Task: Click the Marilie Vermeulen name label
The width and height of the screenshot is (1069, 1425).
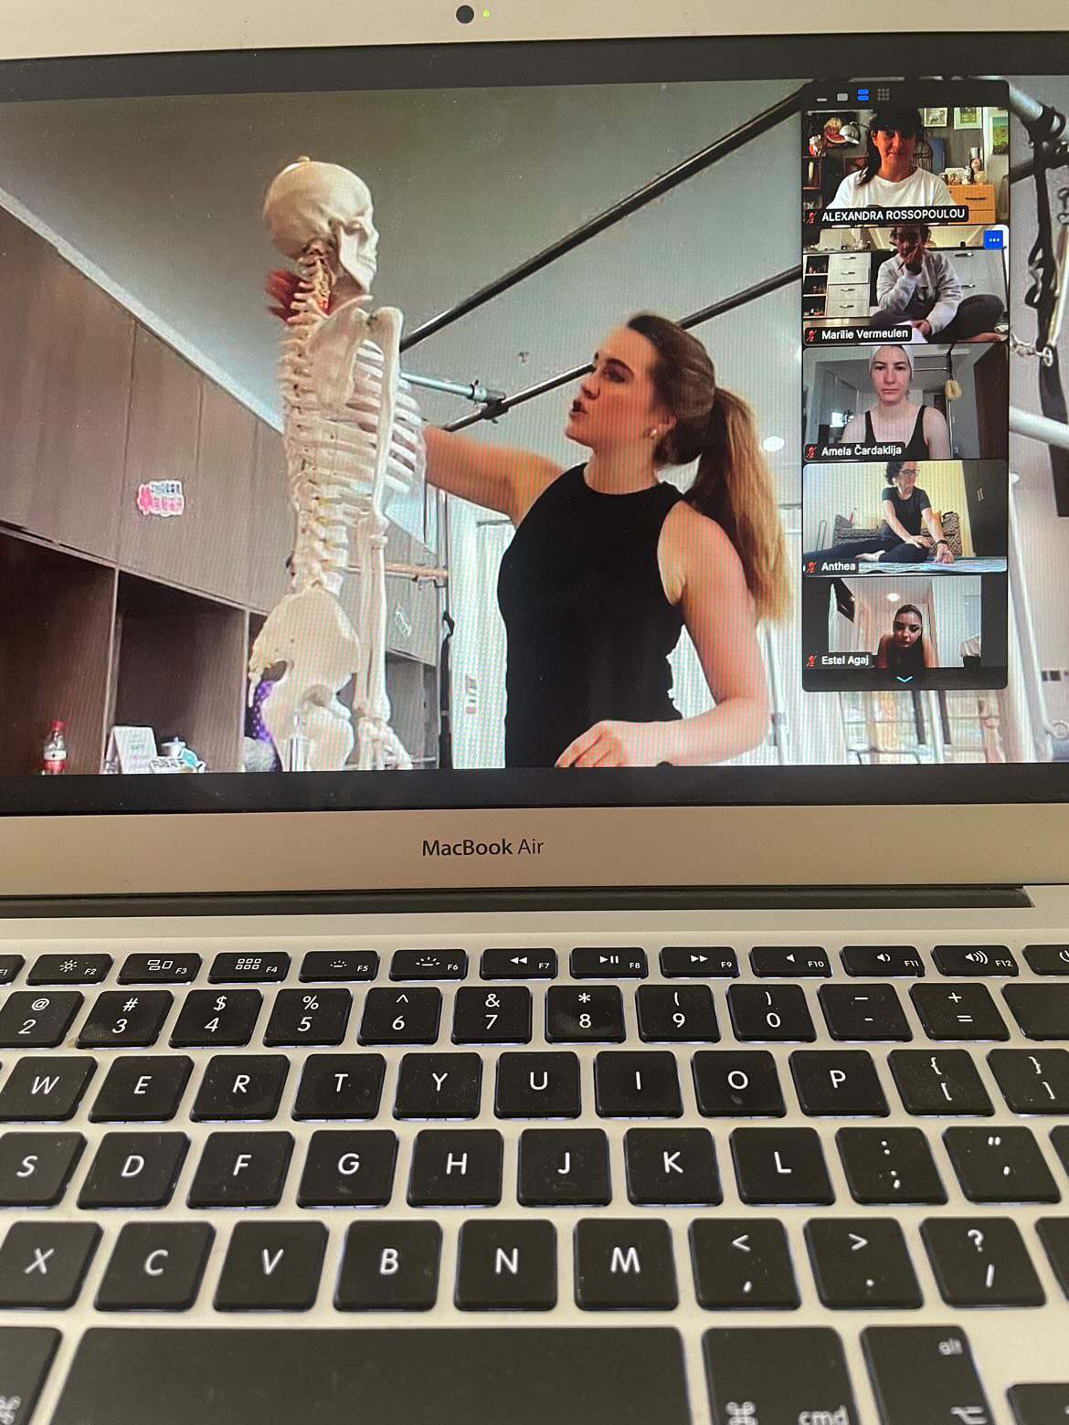Action: (864, 334)
